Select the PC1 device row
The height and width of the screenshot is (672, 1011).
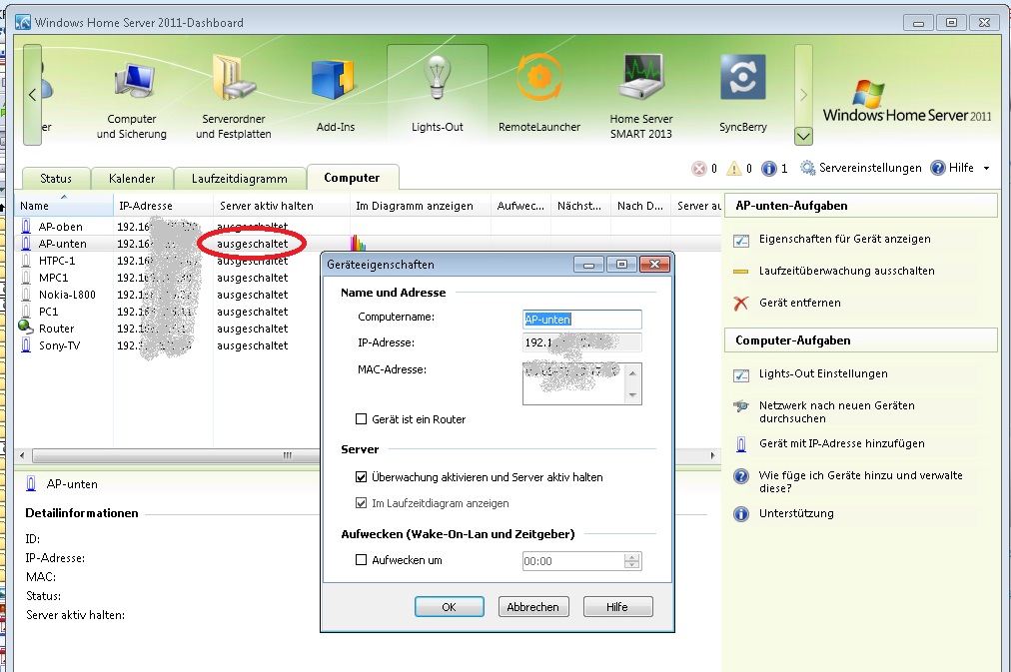pos(168,312)
